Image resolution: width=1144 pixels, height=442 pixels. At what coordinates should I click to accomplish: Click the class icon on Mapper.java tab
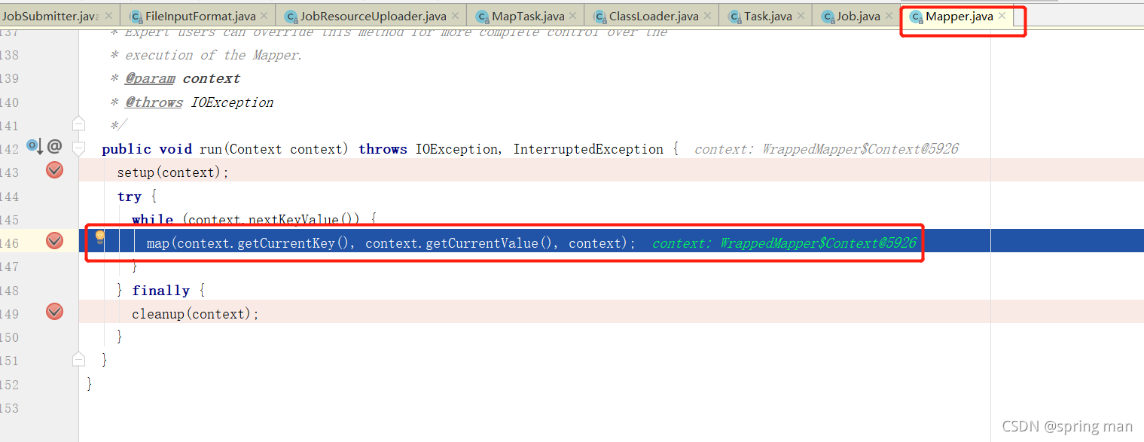tap(916, 17)
